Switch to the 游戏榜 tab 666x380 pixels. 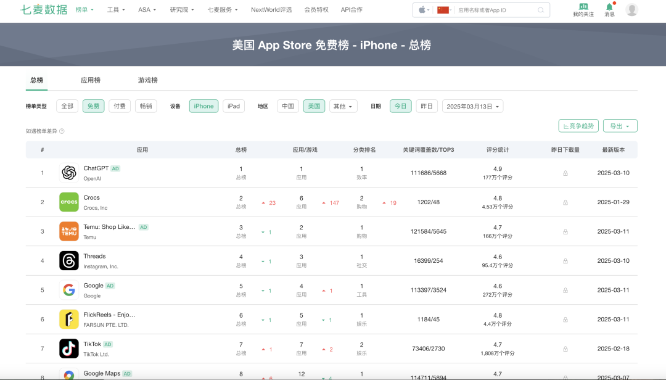click(148, 80)
